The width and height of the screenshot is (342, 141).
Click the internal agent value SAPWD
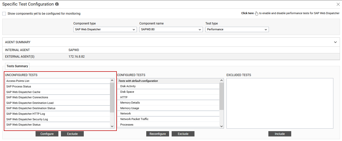(x=74, y=50)
